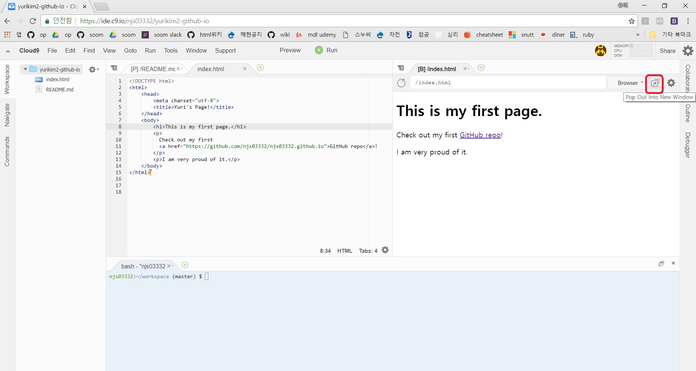Reload the preview with the refresh icon

pos(401,83)
